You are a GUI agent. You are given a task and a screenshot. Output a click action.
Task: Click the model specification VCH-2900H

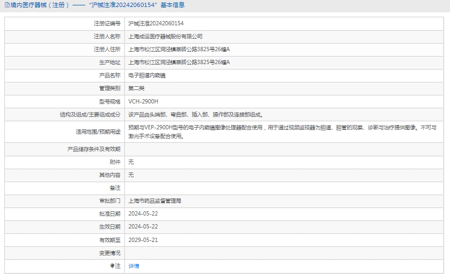coord(143,101)
